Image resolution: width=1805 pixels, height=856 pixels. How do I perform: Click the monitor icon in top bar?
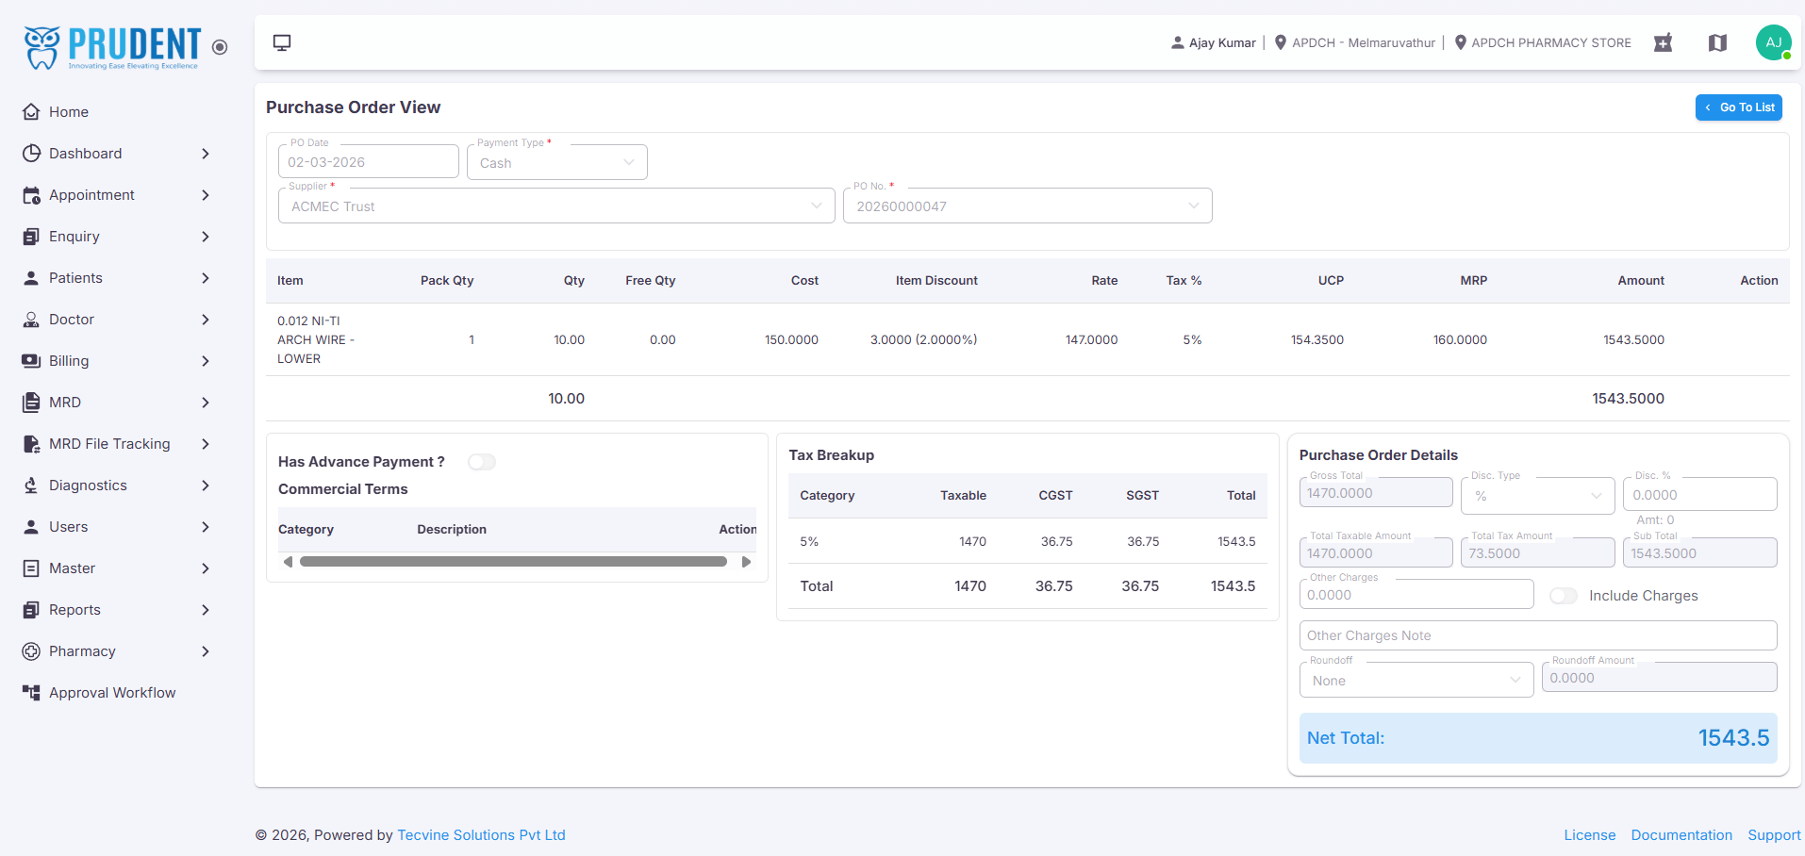point(282,42)
